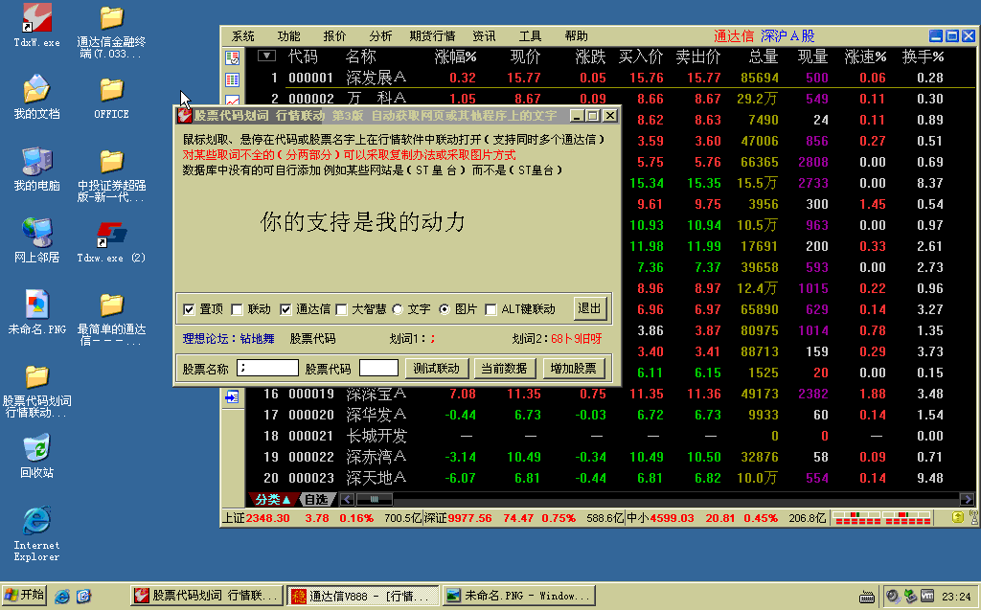
Task: Open the 理想论坛：钻地舞 link
Action: [x=228, y=339]
